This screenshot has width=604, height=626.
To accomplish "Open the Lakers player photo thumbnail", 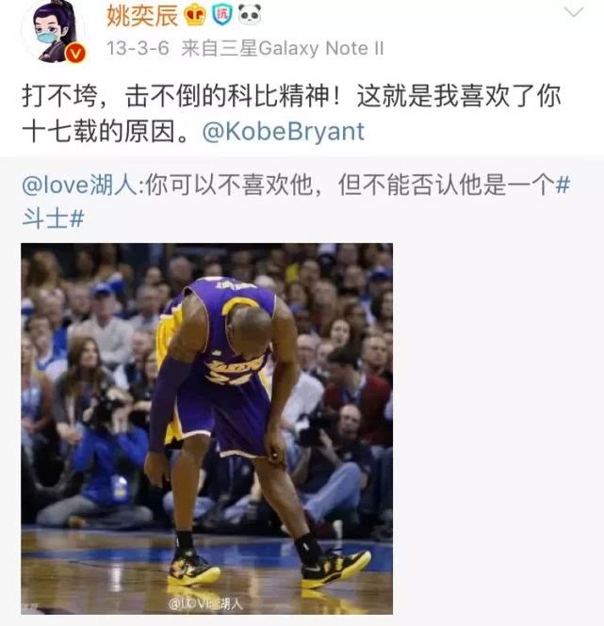I will pyautogui.click(x=206, y=428).
